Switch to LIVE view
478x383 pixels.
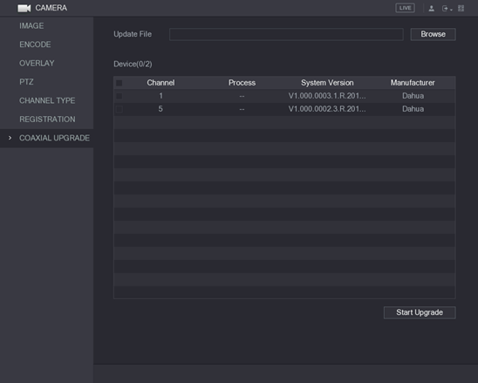pos(405,8)
